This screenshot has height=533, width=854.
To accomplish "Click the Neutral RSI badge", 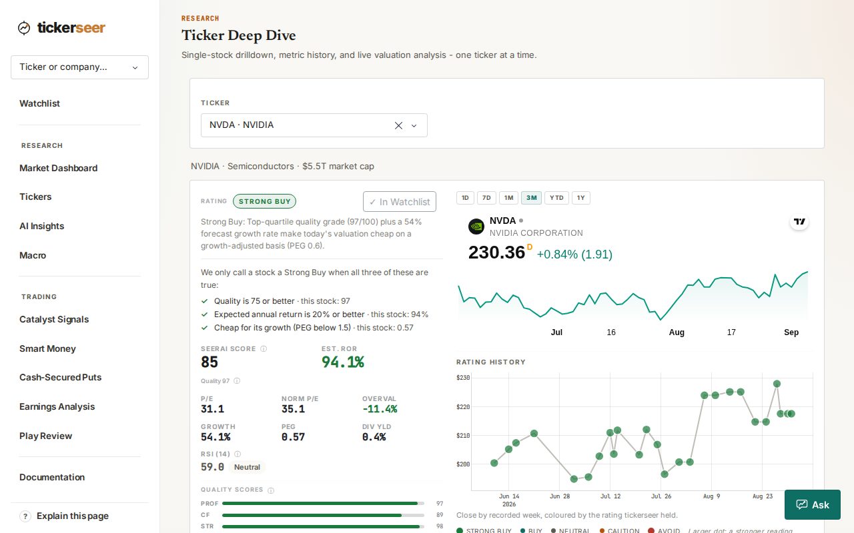I will click(x=248, y=467).
